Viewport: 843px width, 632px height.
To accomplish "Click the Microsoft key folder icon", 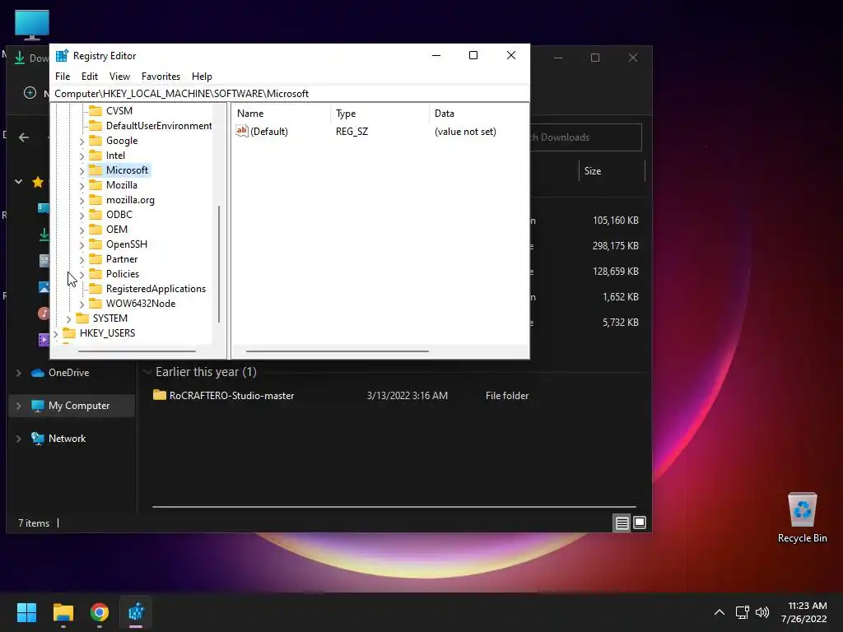I will point(95,170).
